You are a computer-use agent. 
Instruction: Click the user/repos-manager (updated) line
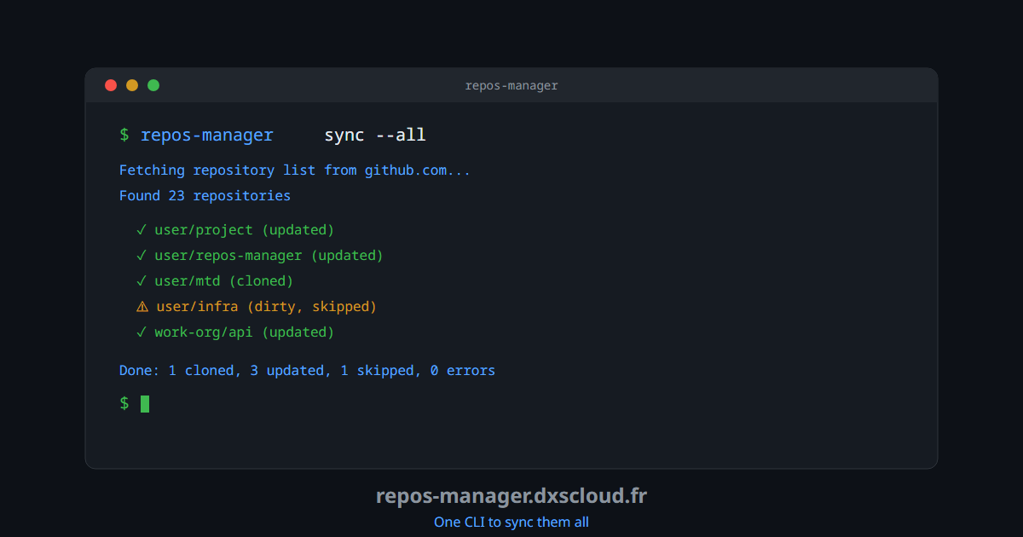pyautogui.click(x=260, y=256)
